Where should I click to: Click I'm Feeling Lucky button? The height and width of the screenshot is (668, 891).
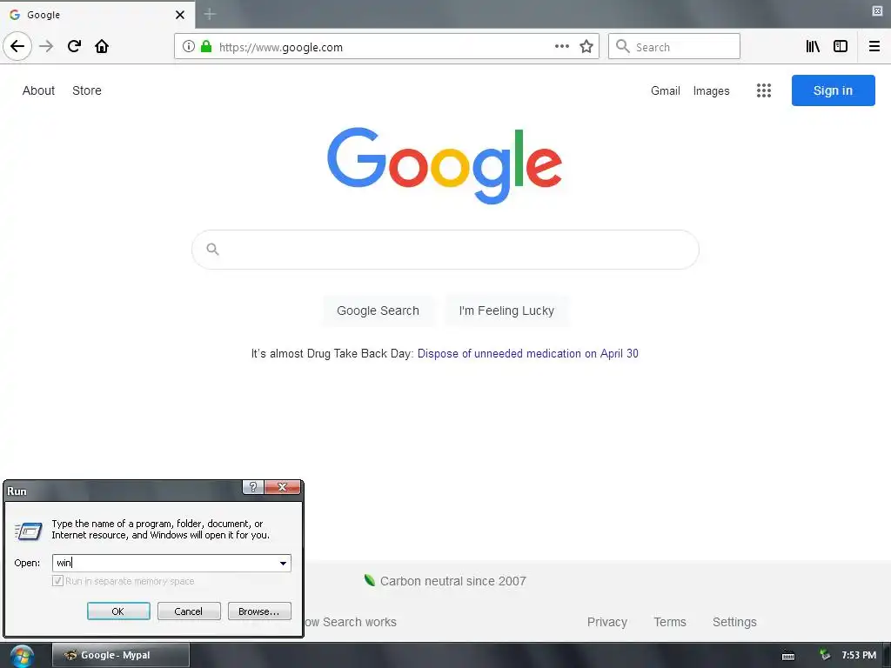coord(506,311)
